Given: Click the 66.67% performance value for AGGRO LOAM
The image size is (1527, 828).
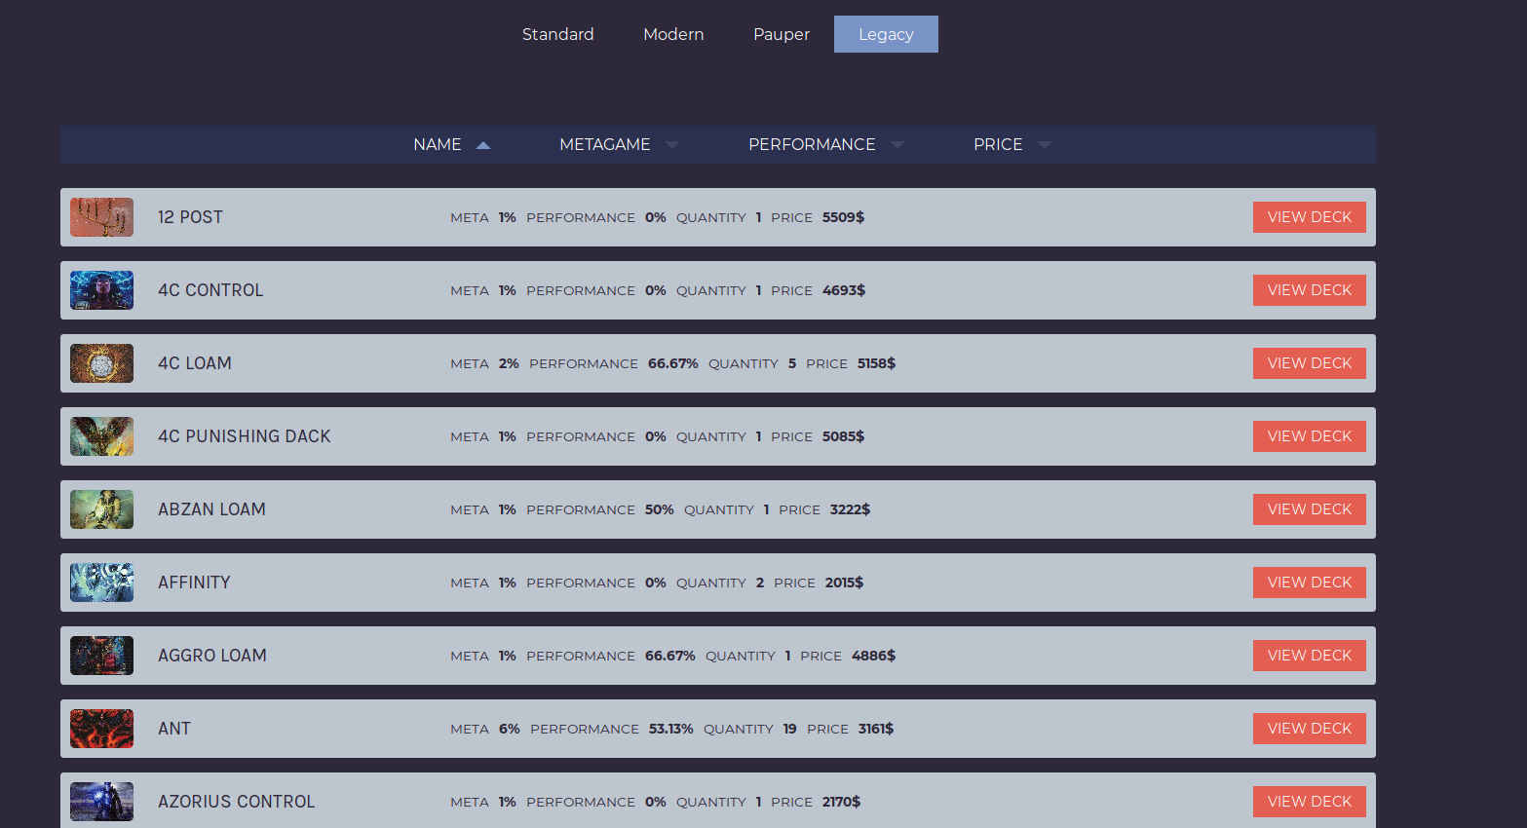Looking at the screenshot, I should click(x=669, y=656).
